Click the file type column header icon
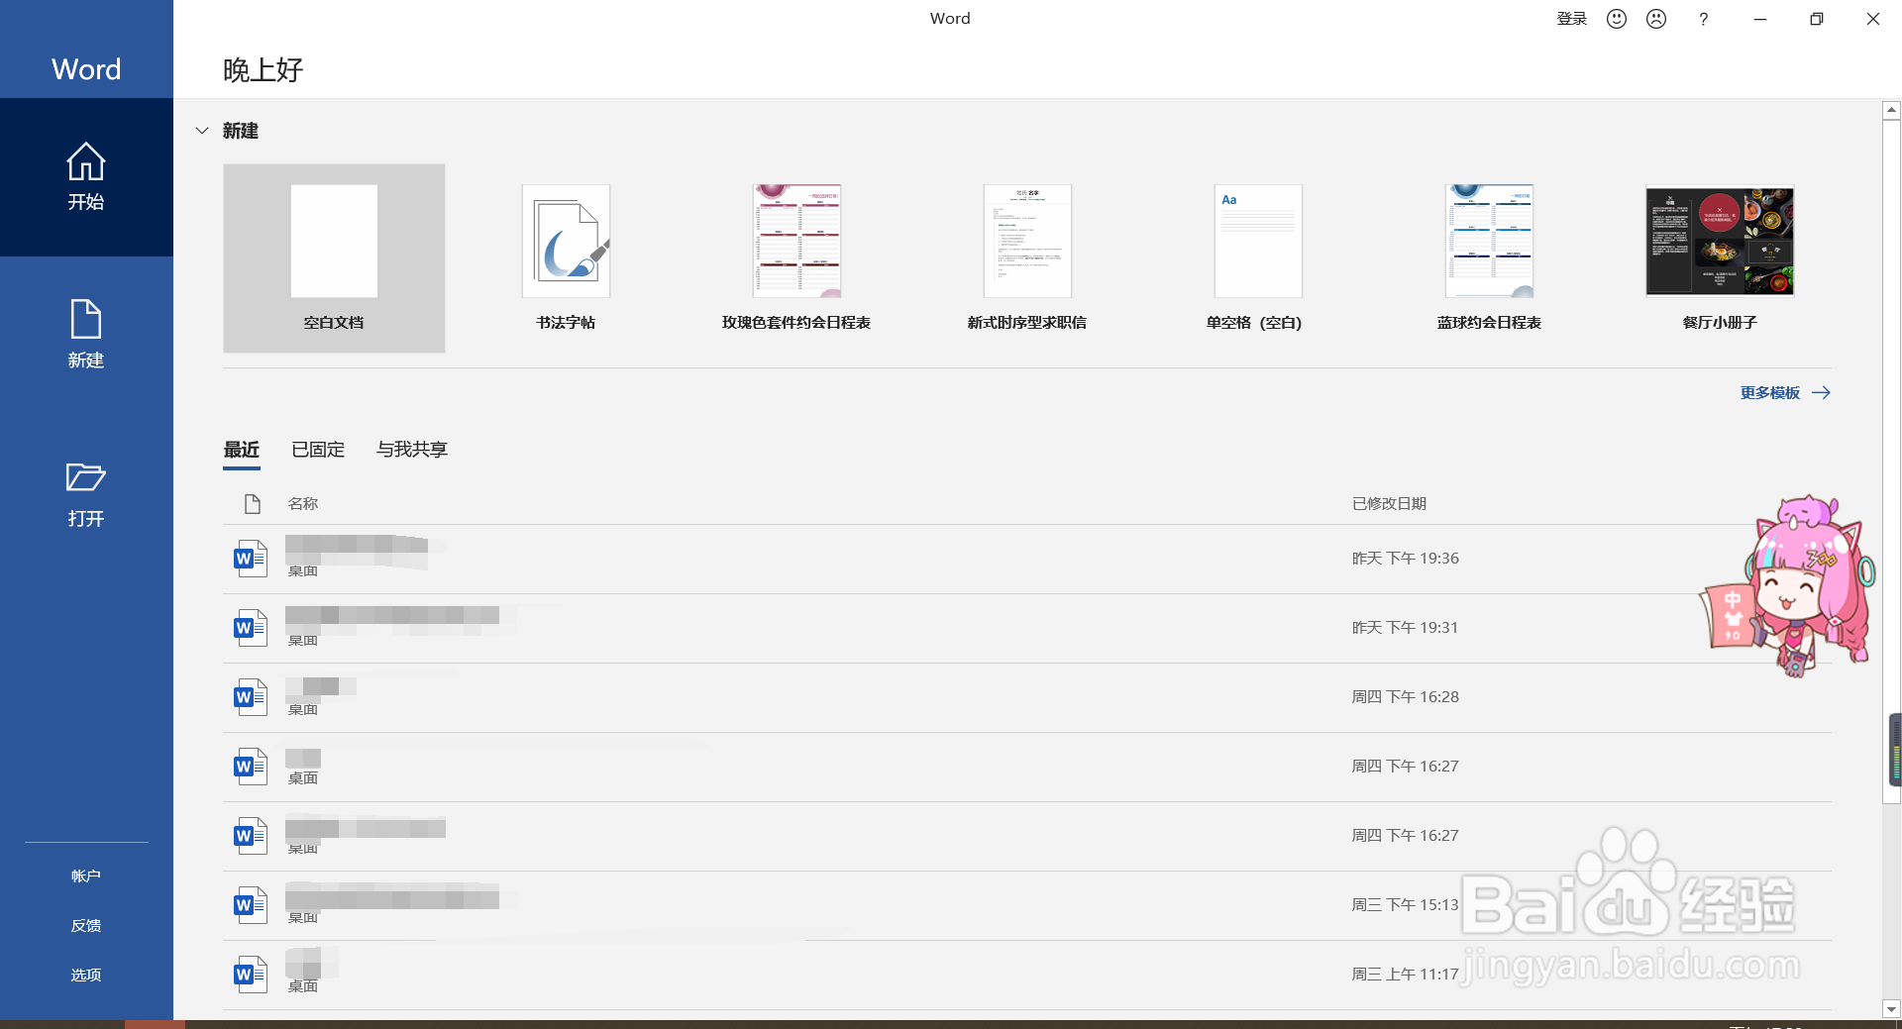 (253, 504)
